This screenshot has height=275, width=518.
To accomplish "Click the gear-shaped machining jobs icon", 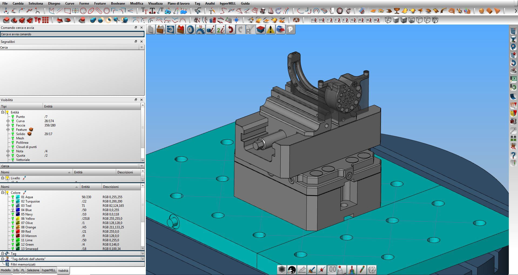I will click(x=190, y=30).
